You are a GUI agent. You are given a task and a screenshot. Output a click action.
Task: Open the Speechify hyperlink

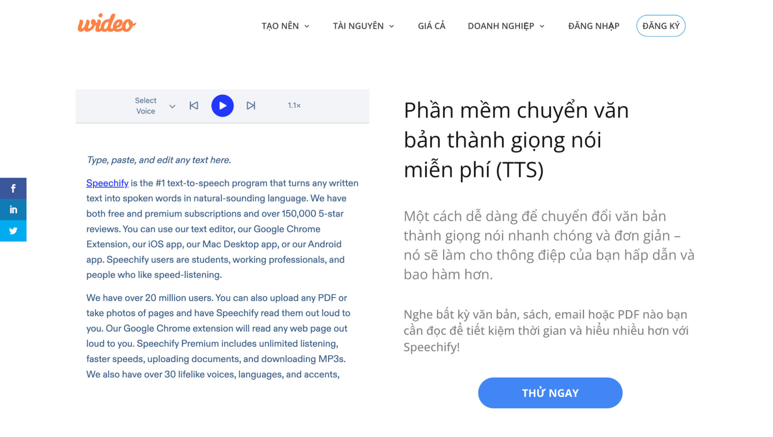coord(107,183)
